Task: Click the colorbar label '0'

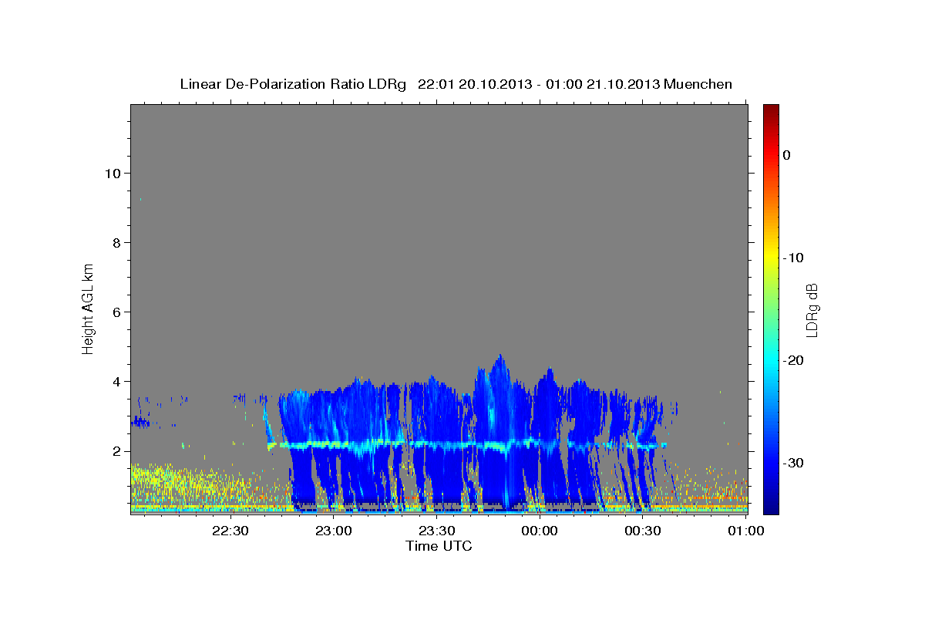Action: [787, 155]
